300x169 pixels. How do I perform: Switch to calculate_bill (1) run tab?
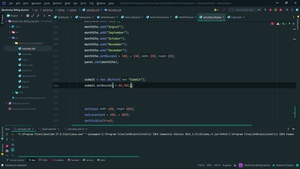pos(76,129)
